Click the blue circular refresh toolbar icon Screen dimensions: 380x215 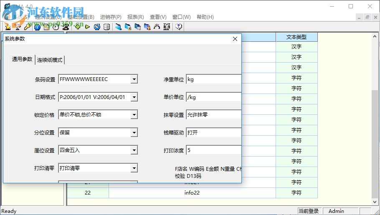[x=97, y=27]
